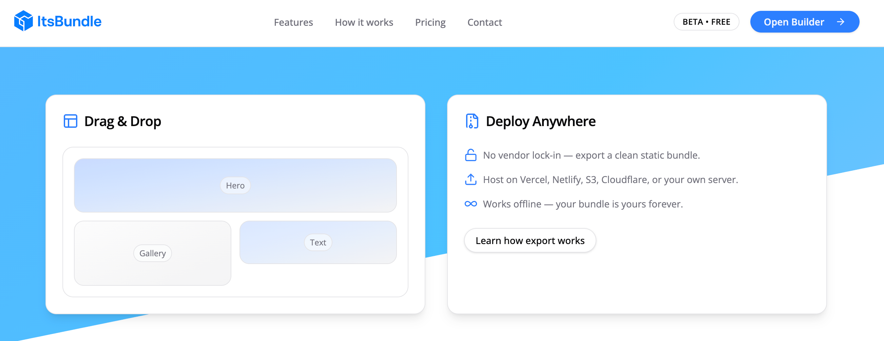Click the ItsBundle cube logo icon
The image size is (884, 341).
pos(23,21)
